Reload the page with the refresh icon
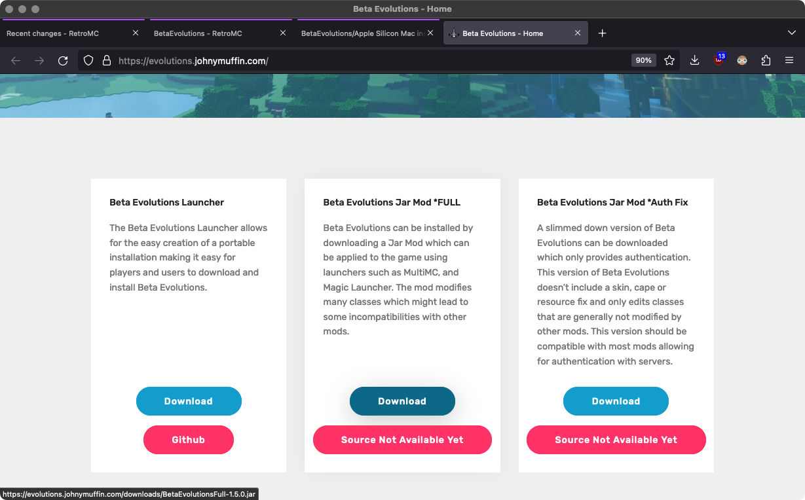This screenshot has height=500, width=805. coord(63,61)
